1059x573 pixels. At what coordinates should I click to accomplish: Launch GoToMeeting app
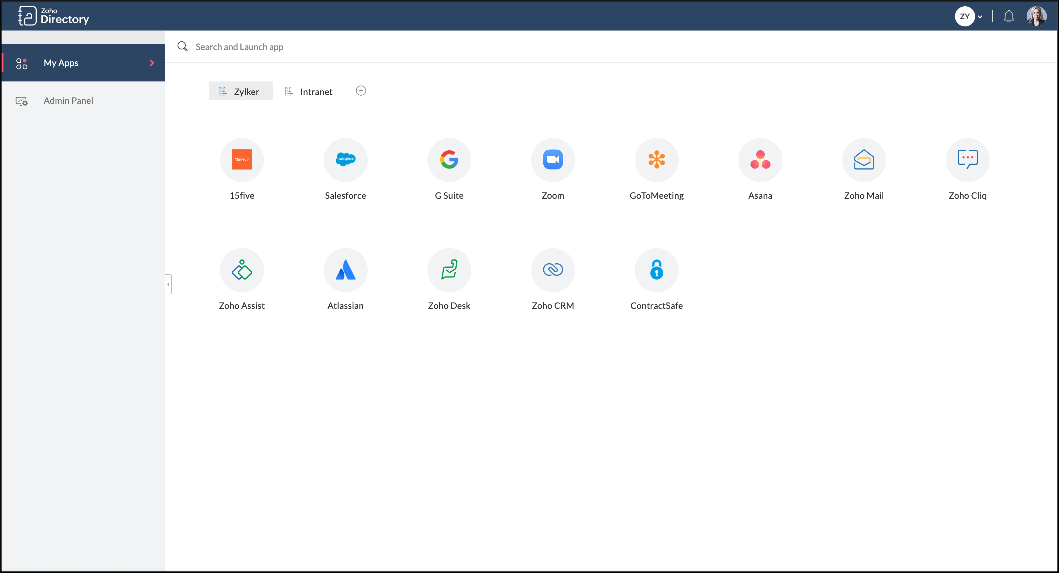click(656, 159)
